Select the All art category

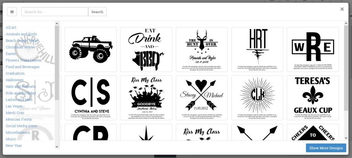(11, 27)
